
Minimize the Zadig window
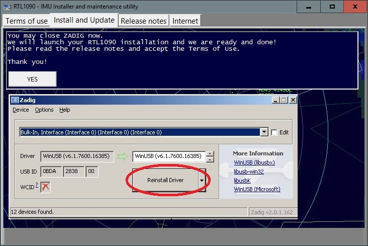click(x=276, y=100)
